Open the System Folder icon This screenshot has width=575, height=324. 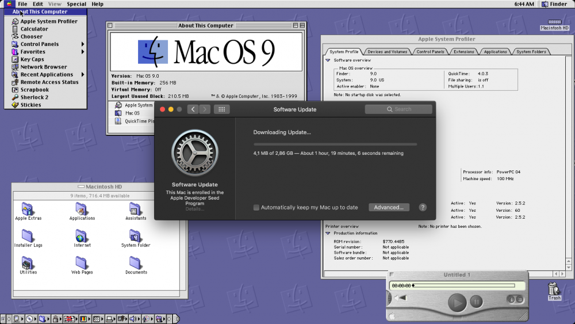(x=135, y=238)
